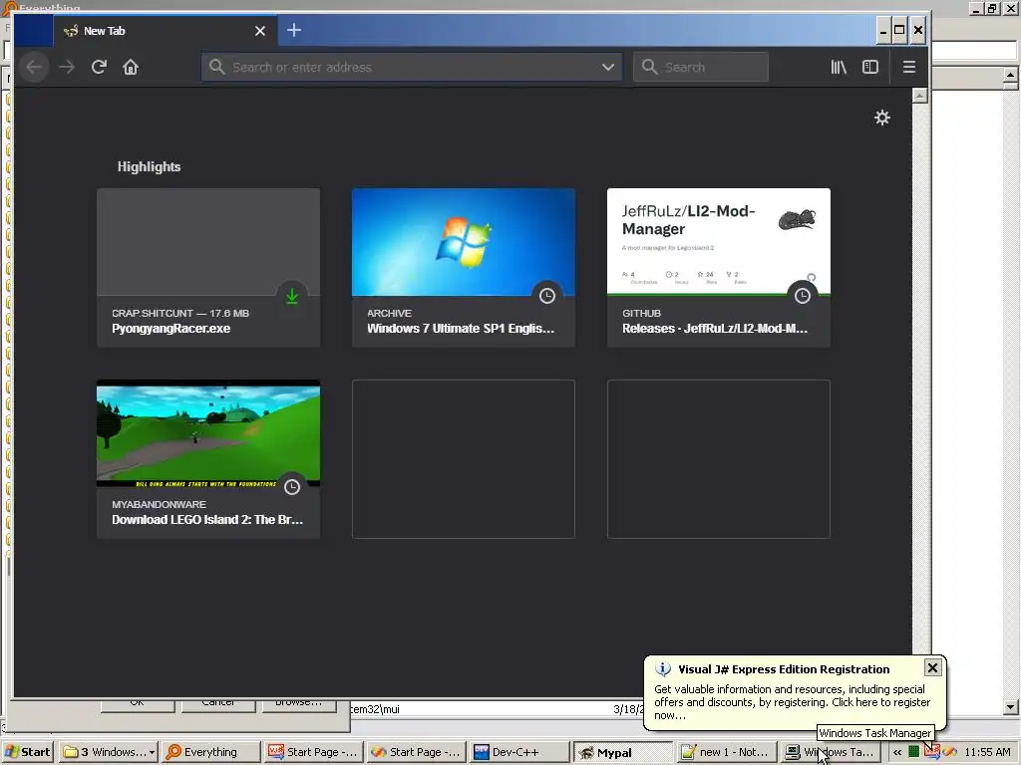Click clock icon on GitHub card
The width and height of the screenshot is (1021, 765).
coord(803,296)
